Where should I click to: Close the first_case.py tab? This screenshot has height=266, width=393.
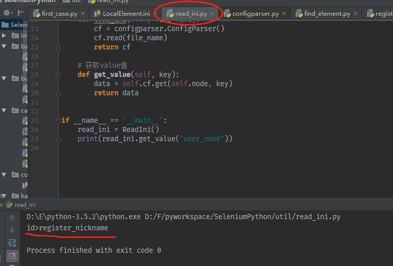coord(83,14)
